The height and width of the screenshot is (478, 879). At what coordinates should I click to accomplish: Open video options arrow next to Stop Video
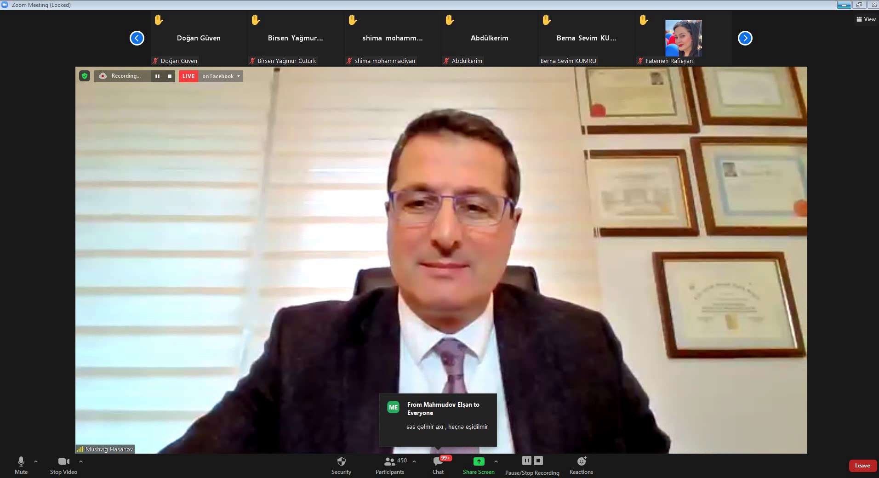coord(81,461)
